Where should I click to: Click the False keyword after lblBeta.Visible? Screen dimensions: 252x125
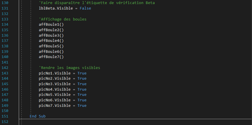tap(85, 8)
